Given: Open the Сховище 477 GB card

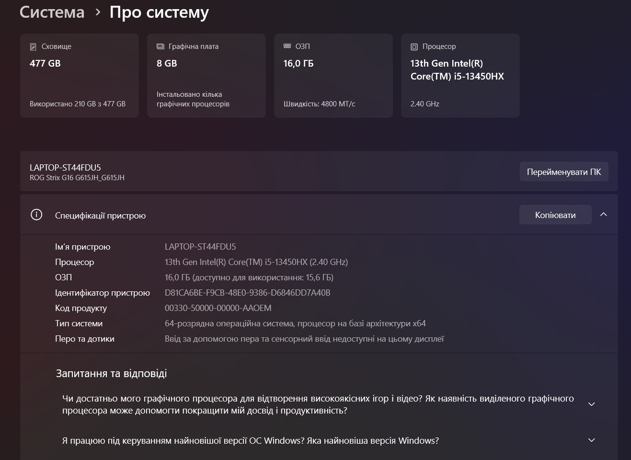Looking at the screenshot, I should tap(80, 76).
